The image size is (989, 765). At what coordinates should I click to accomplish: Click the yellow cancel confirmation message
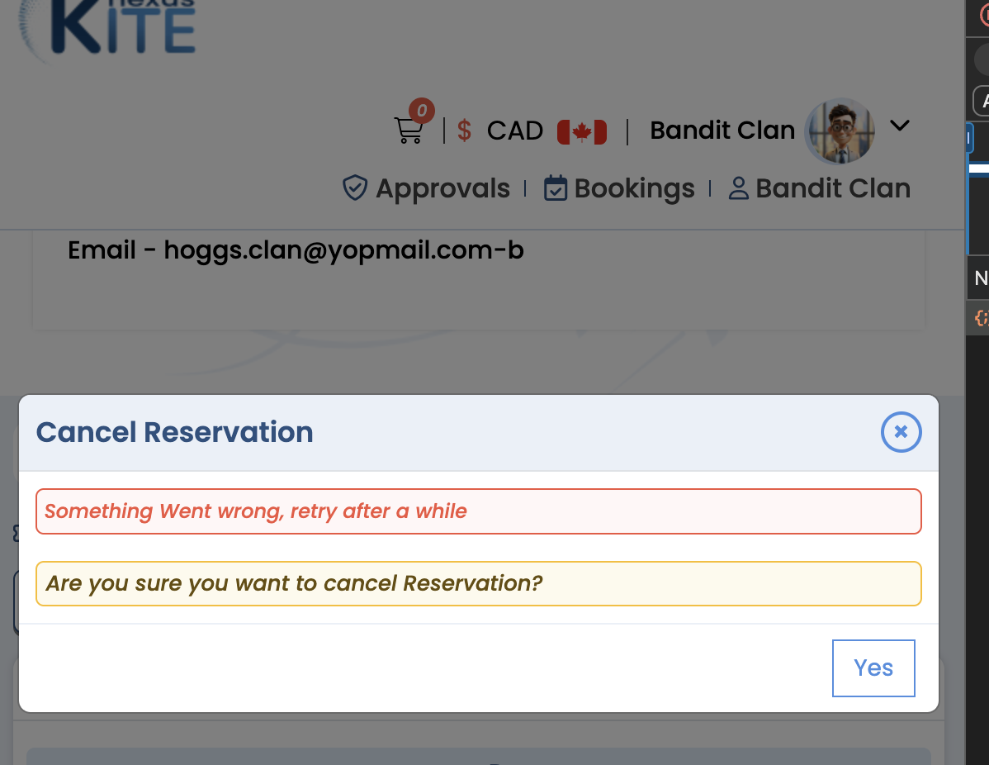pyautogui.click(x=479, y=584)
